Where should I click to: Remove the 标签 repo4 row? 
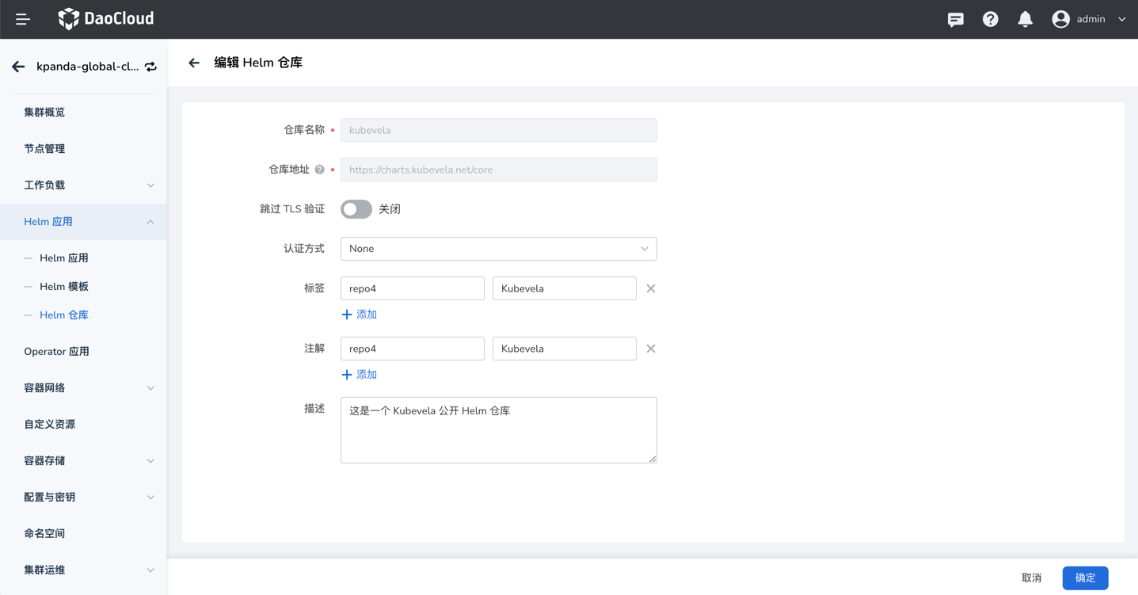(x=650, y=288)
